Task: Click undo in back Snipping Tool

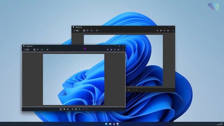Action: (133, 90)
